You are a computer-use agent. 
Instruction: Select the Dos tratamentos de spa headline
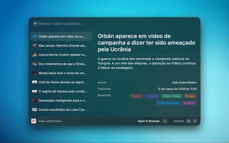[x=62, y=64]
